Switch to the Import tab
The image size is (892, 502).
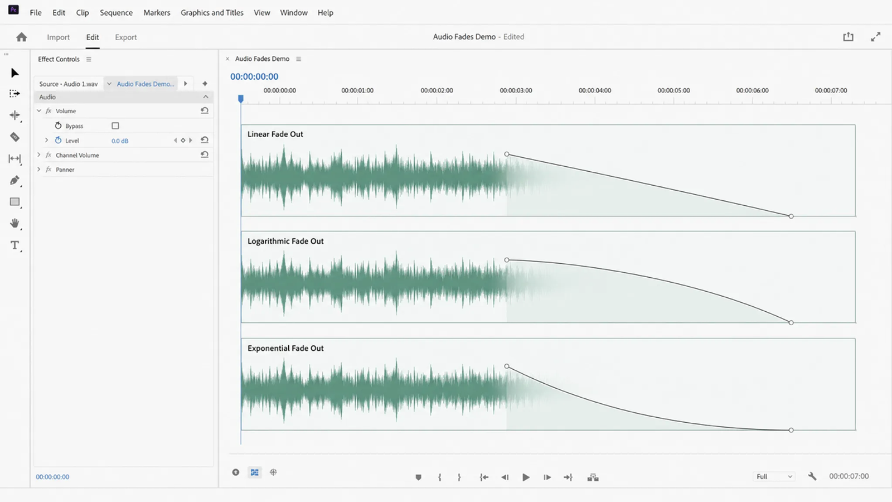click(x=59, y=37)
